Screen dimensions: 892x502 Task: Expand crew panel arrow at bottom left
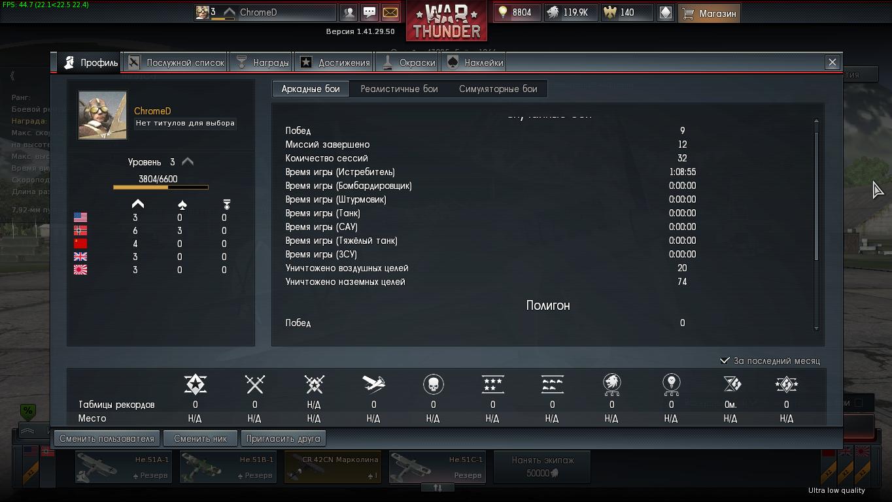pos(27,431)
